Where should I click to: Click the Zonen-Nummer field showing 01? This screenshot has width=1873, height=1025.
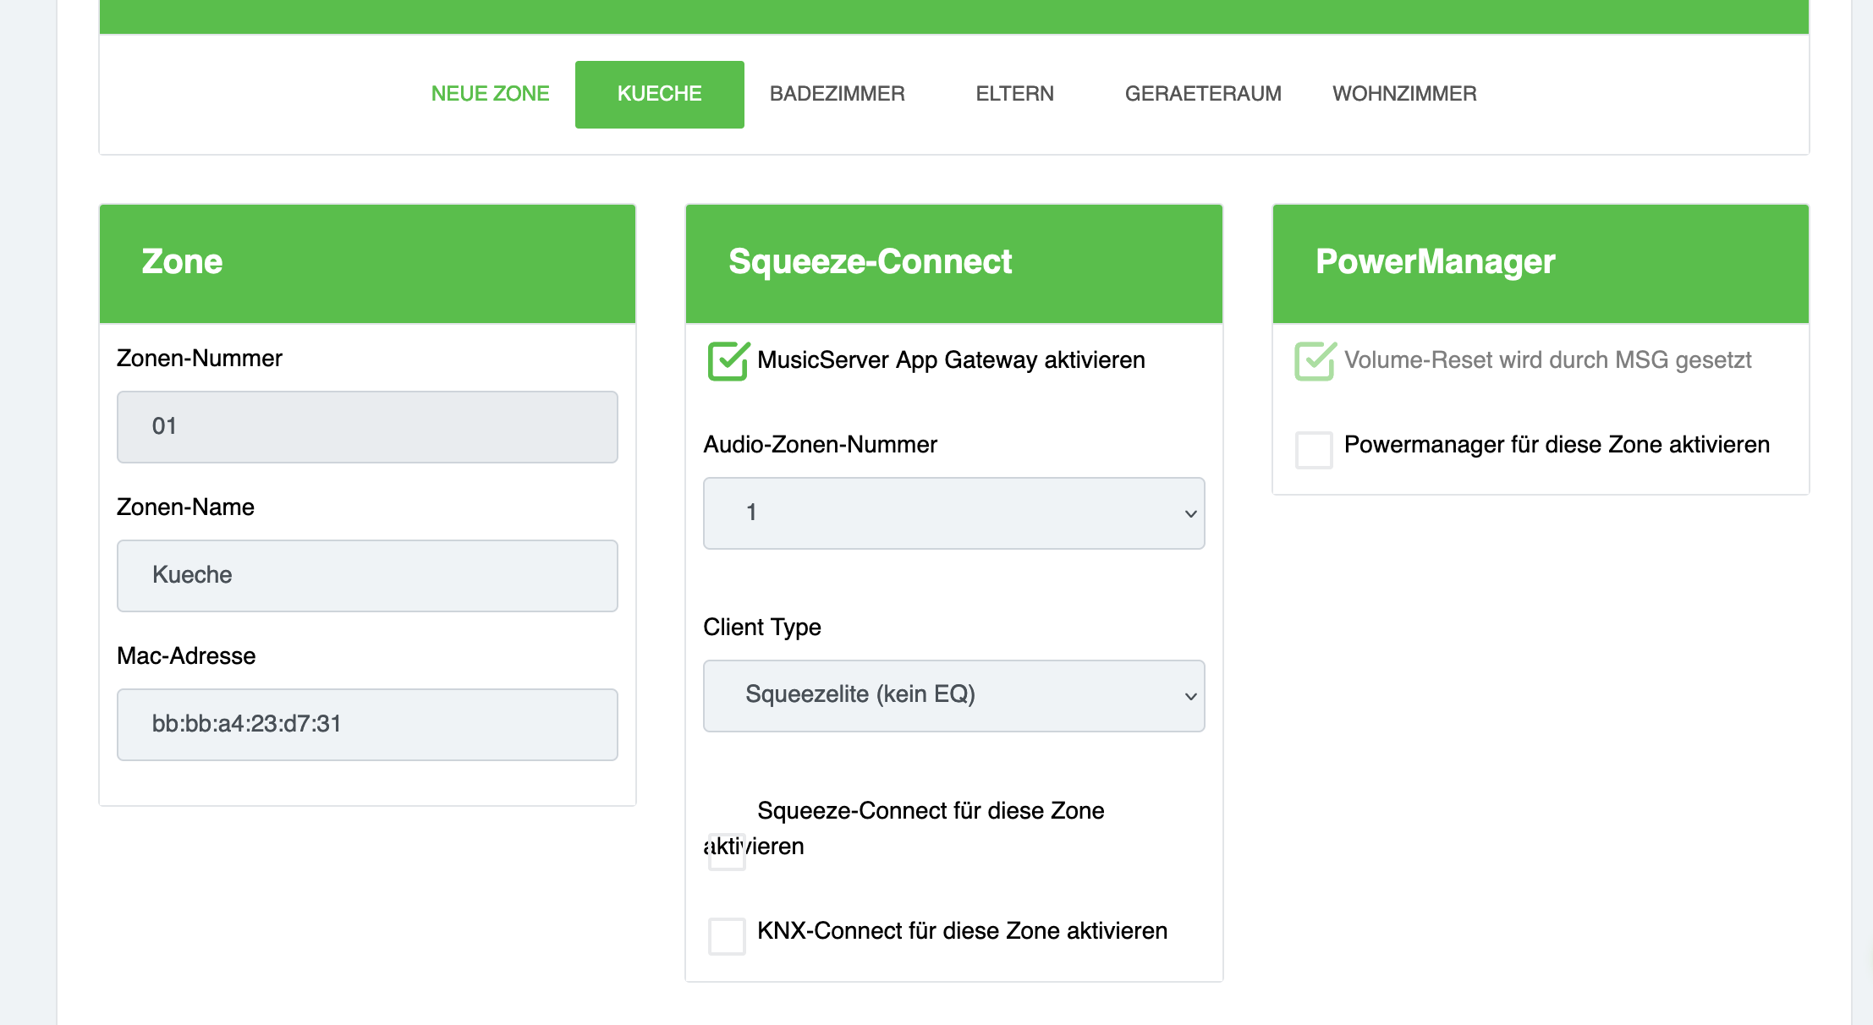367,427
